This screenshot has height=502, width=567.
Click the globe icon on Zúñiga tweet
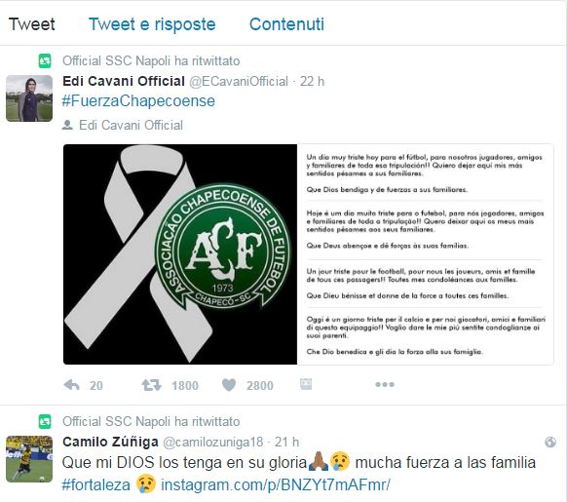(550, 442)
